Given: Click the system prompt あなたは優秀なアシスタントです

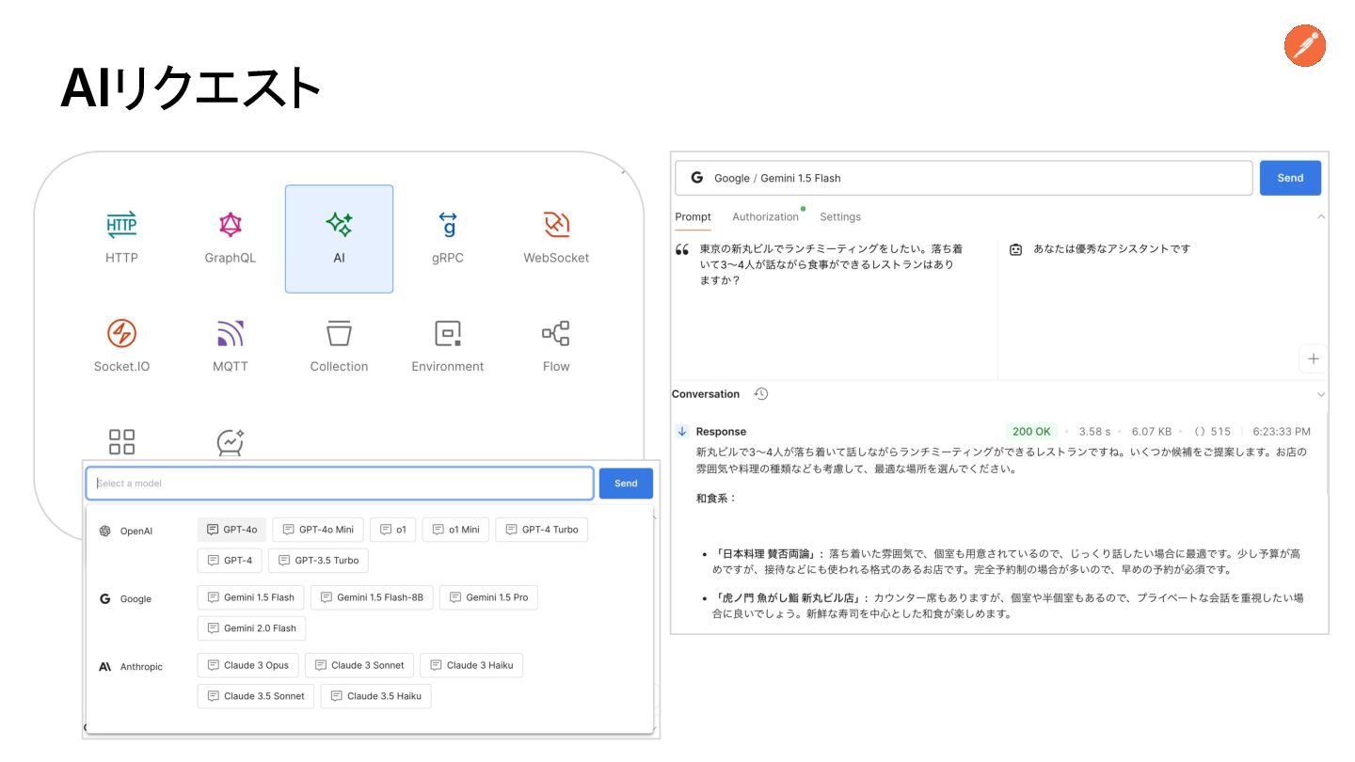Looking at the screenshot, I should tap(1111, 249).
